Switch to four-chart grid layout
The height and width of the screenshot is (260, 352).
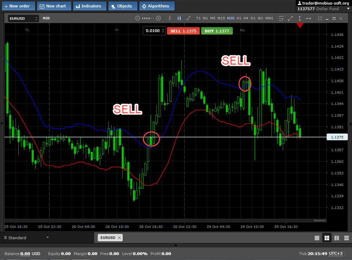[327, 238]
